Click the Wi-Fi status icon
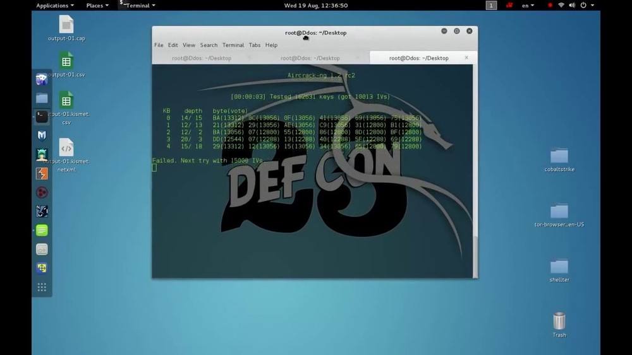The width and height of the screenshot is (632, 355). point(561,5)
